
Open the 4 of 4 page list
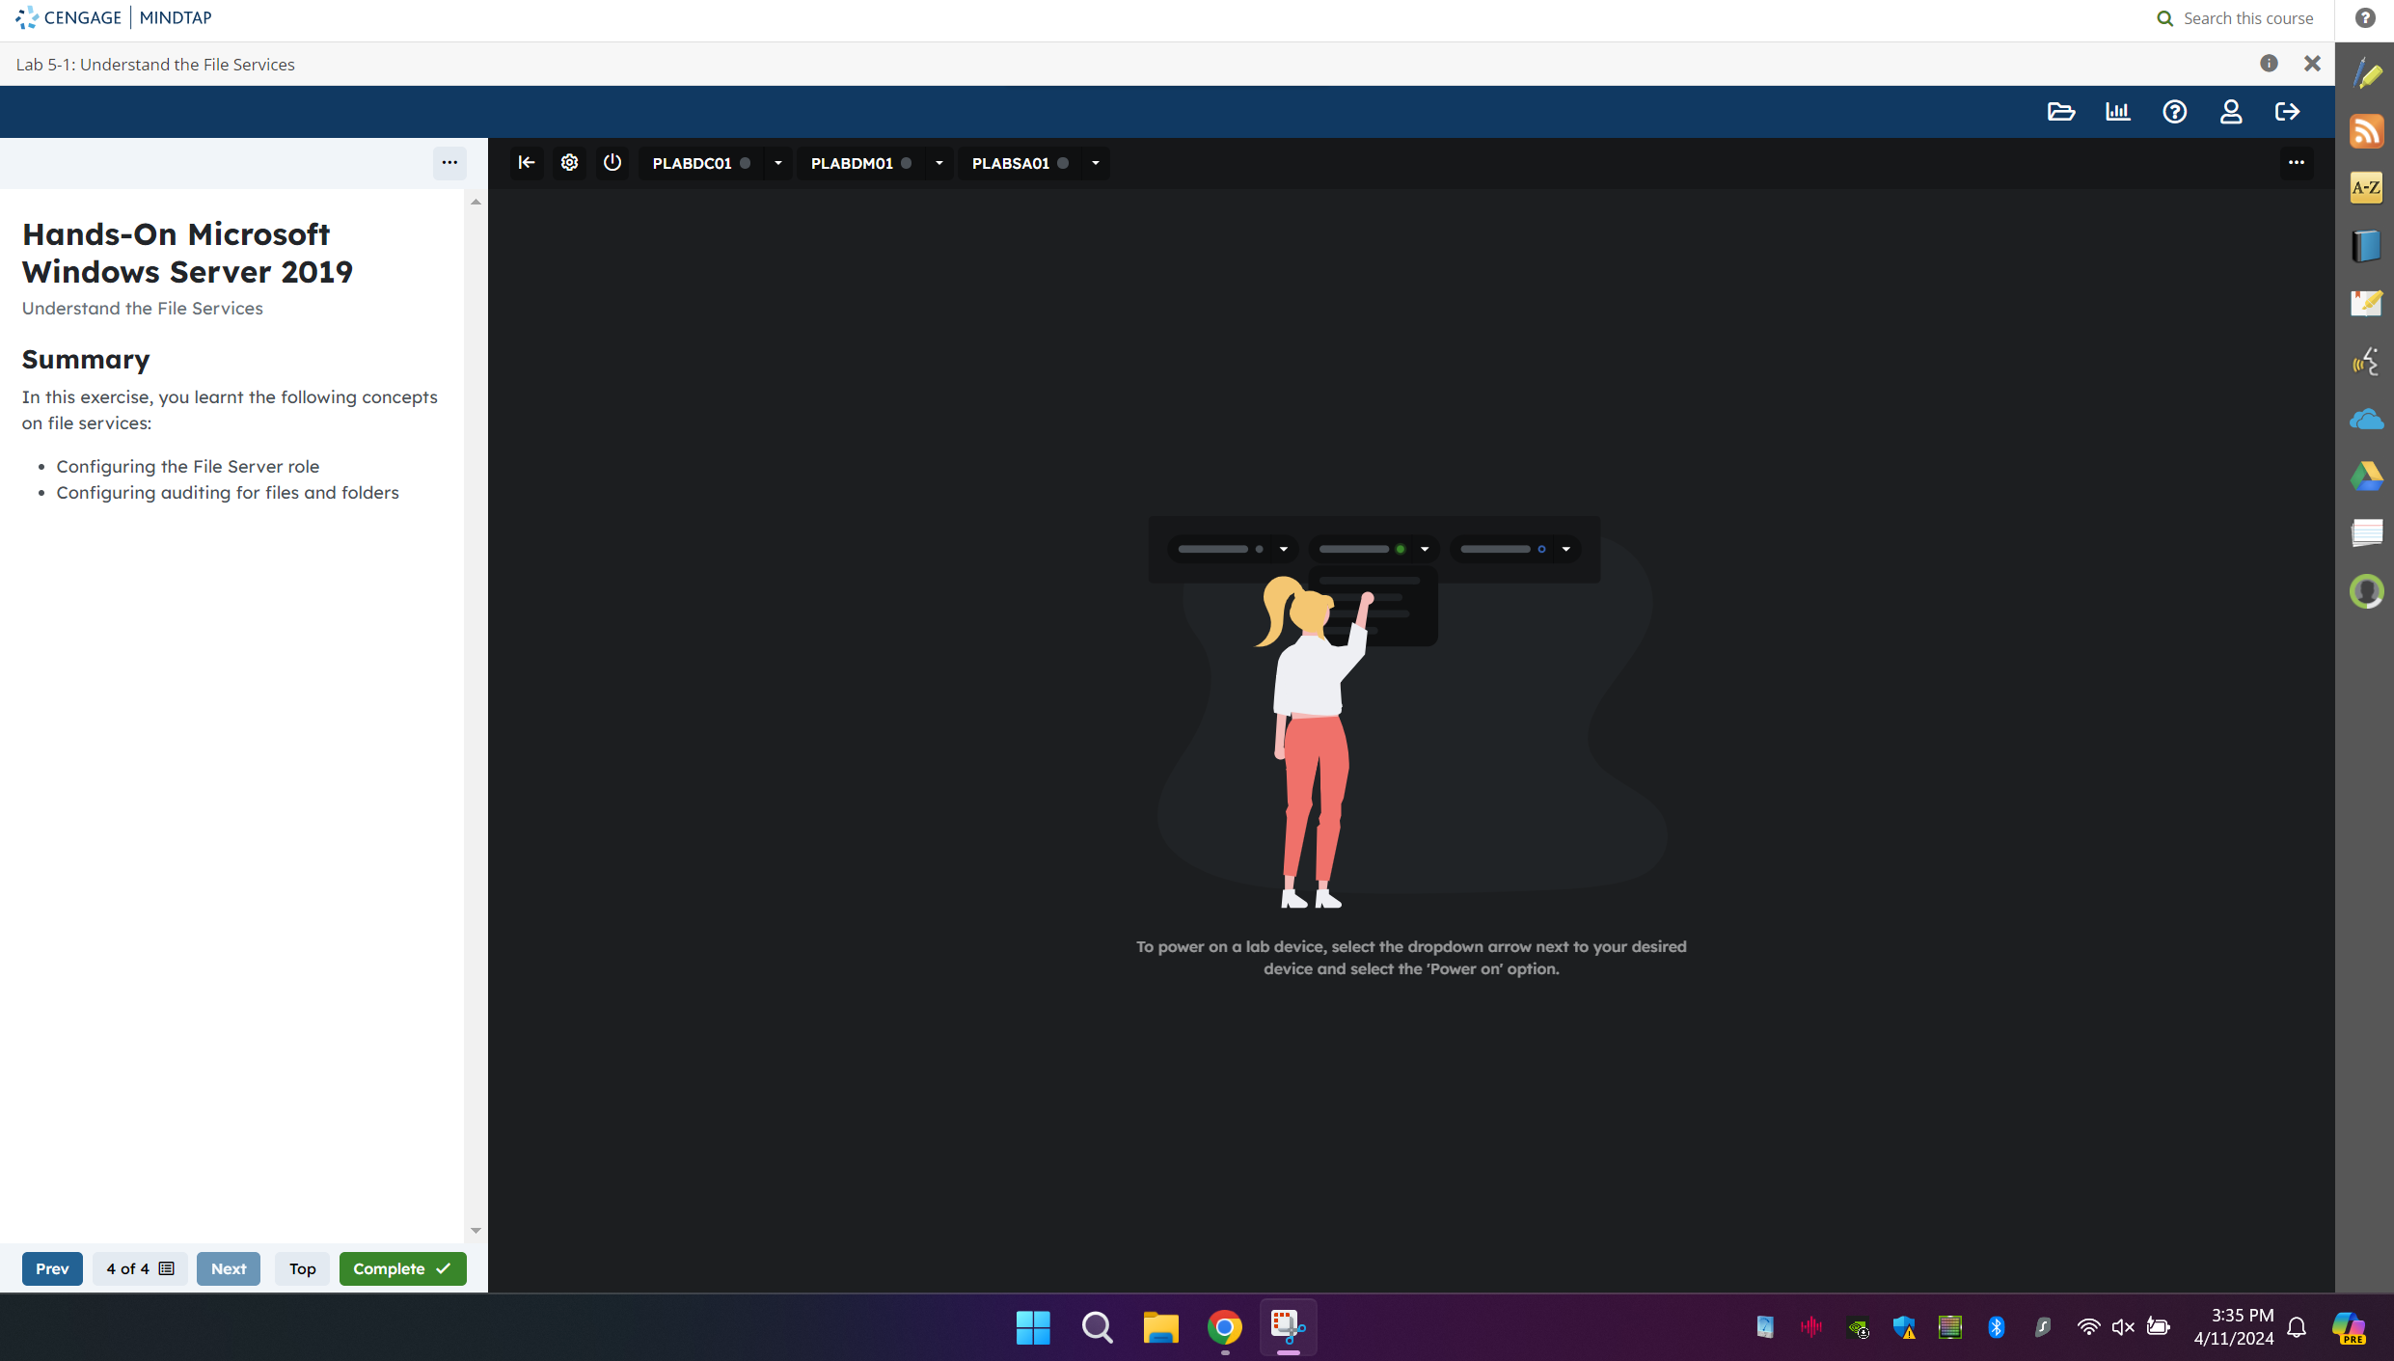(x=141, y=1269)
